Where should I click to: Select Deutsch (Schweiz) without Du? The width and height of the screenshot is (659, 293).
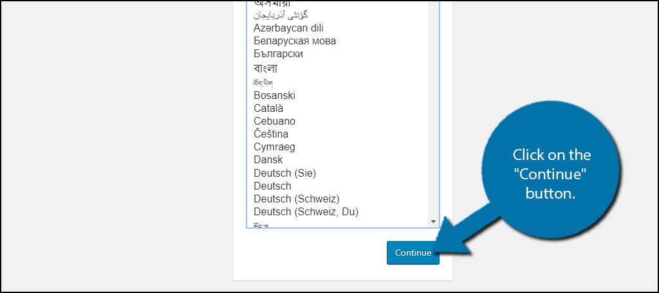(296, 199)
